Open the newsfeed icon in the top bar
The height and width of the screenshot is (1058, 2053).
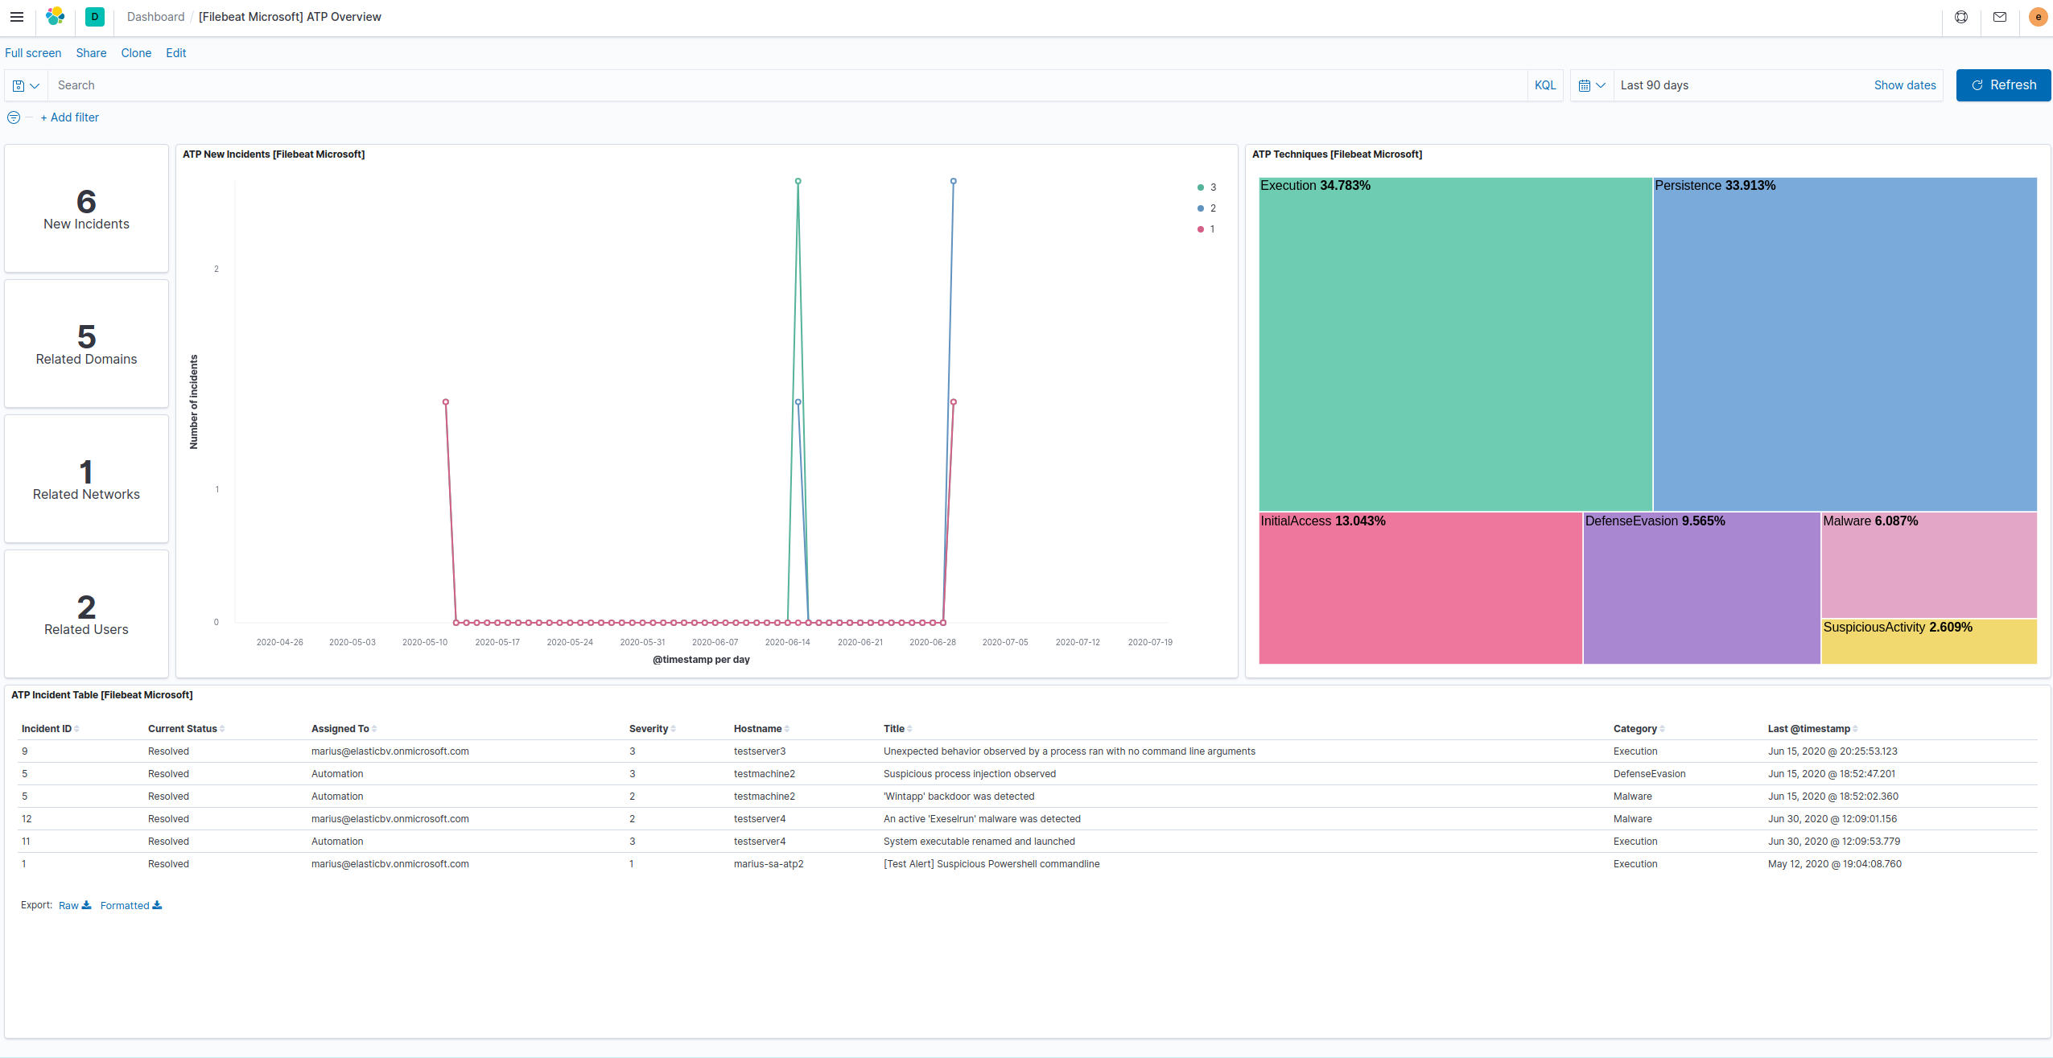[1999, 17]
